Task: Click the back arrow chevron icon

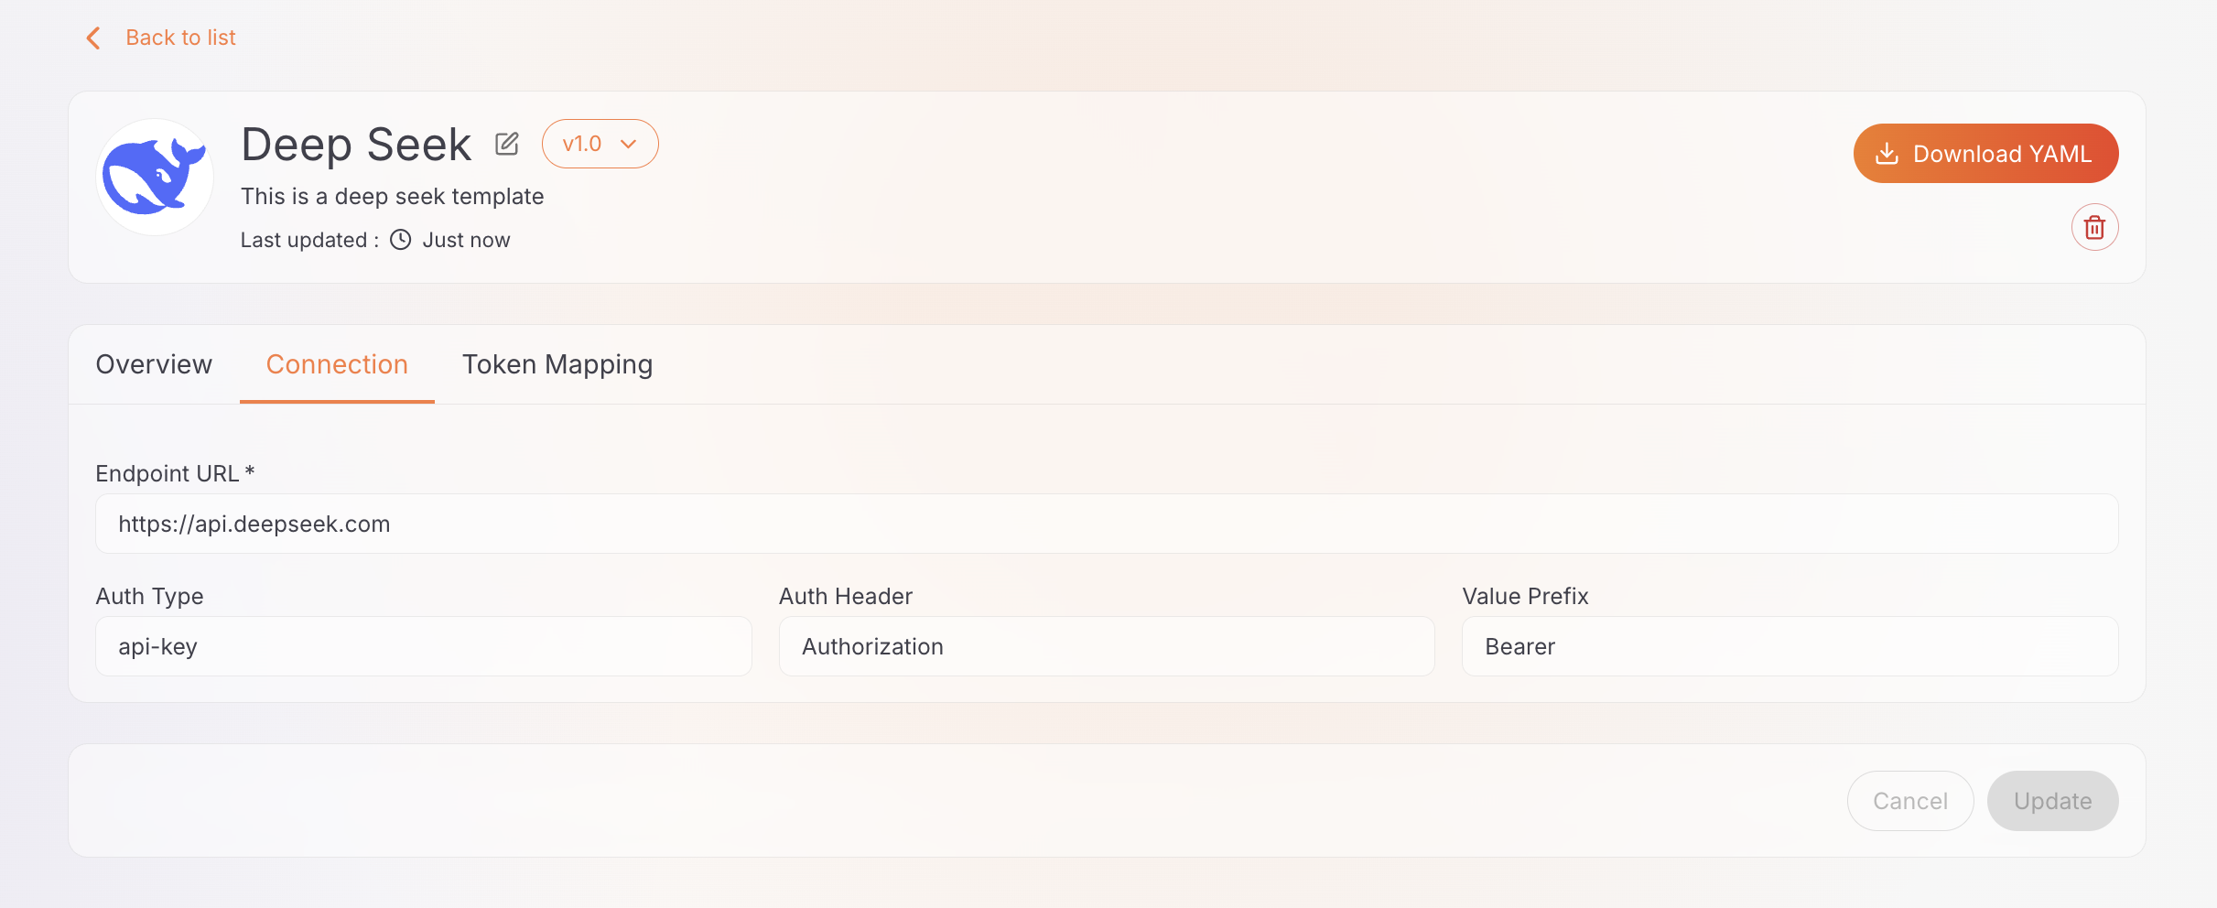Action: point(93,38)
